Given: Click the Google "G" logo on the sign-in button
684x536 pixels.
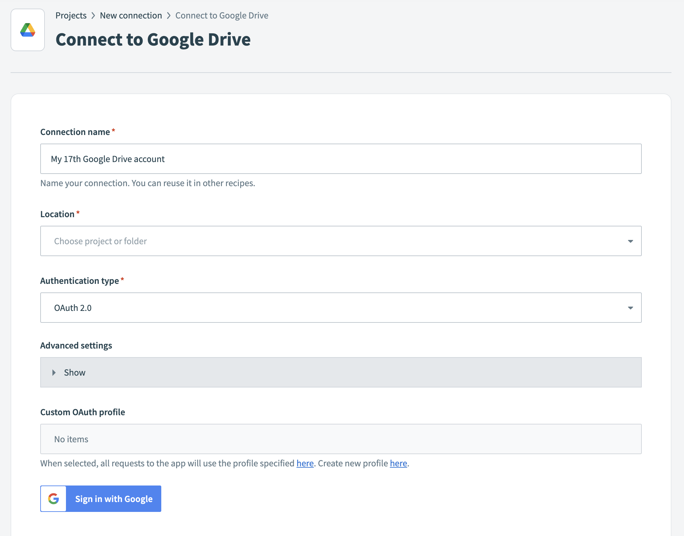Looking at the screenshot, I should (53, 499).
